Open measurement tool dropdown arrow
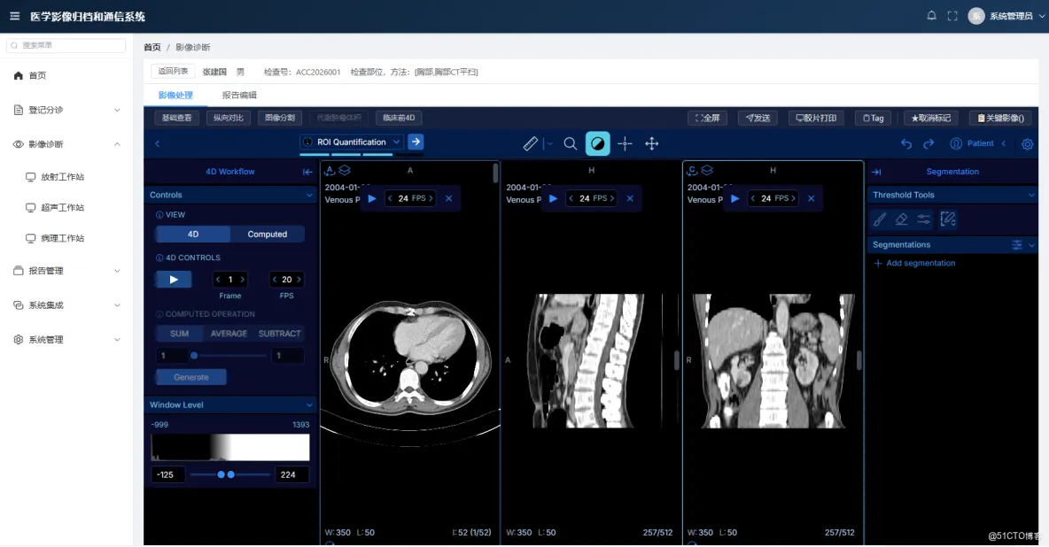Screen dimensions: 1049x547 pos(550,143)
